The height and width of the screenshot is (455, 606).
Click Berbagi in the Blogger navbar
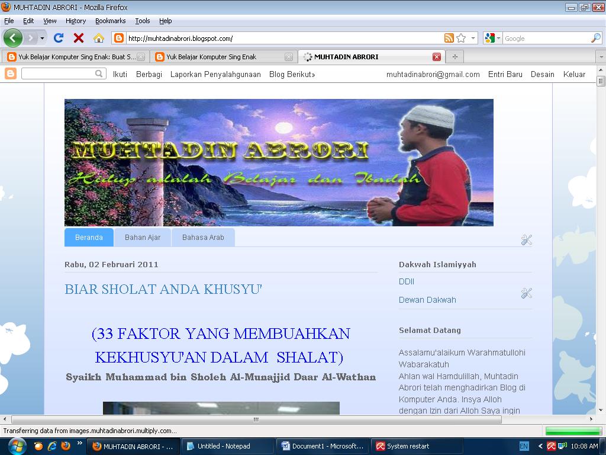(x=149, y=74)
